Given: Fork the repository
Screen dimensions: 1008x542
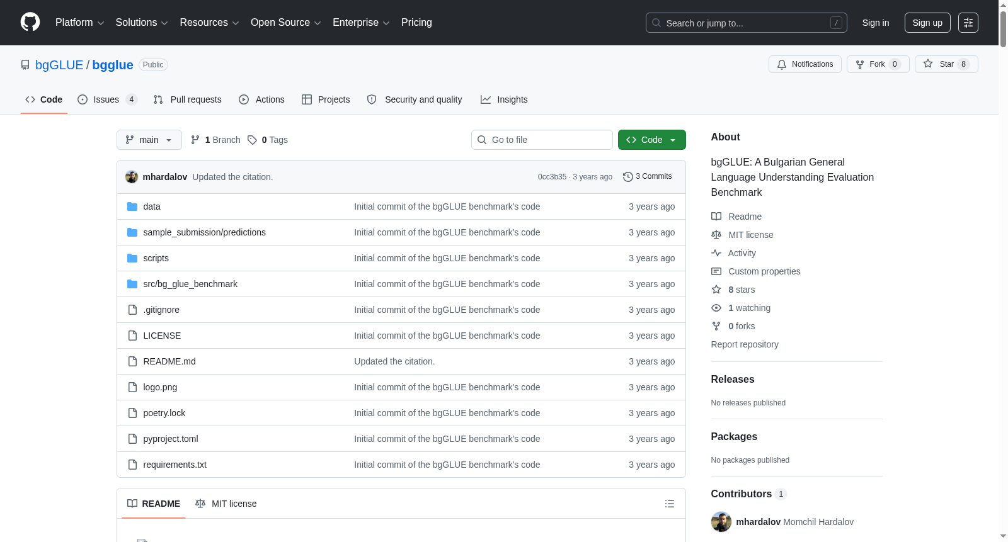Looking at the screenshot, I should point(878,64).
